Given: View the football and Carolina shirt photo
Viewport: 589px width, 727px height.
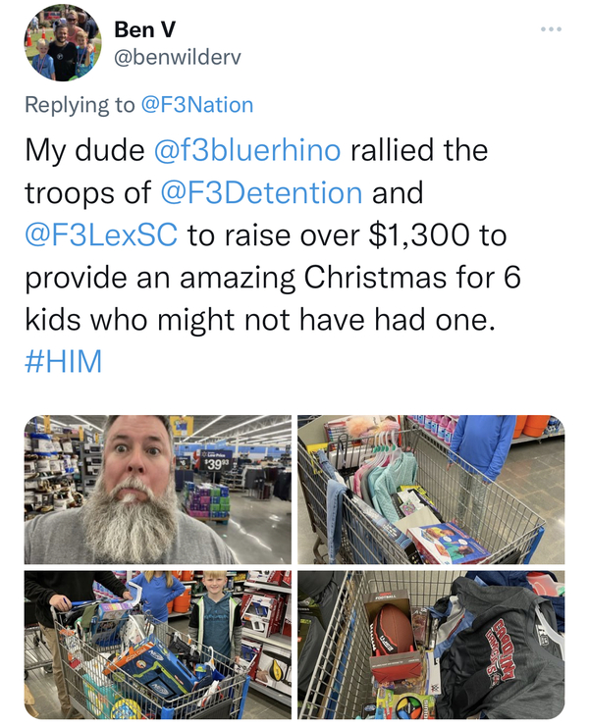Looking at the screenshot, I should 431,645.
